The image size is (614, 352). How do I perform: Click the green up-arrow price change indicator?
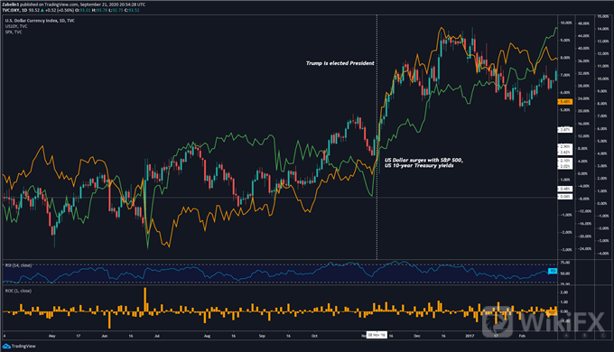pyautogui.click(x=42, y=10)
